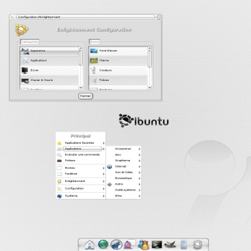Click the wrench icon beside Configuration menu entry

pos(60,189)
